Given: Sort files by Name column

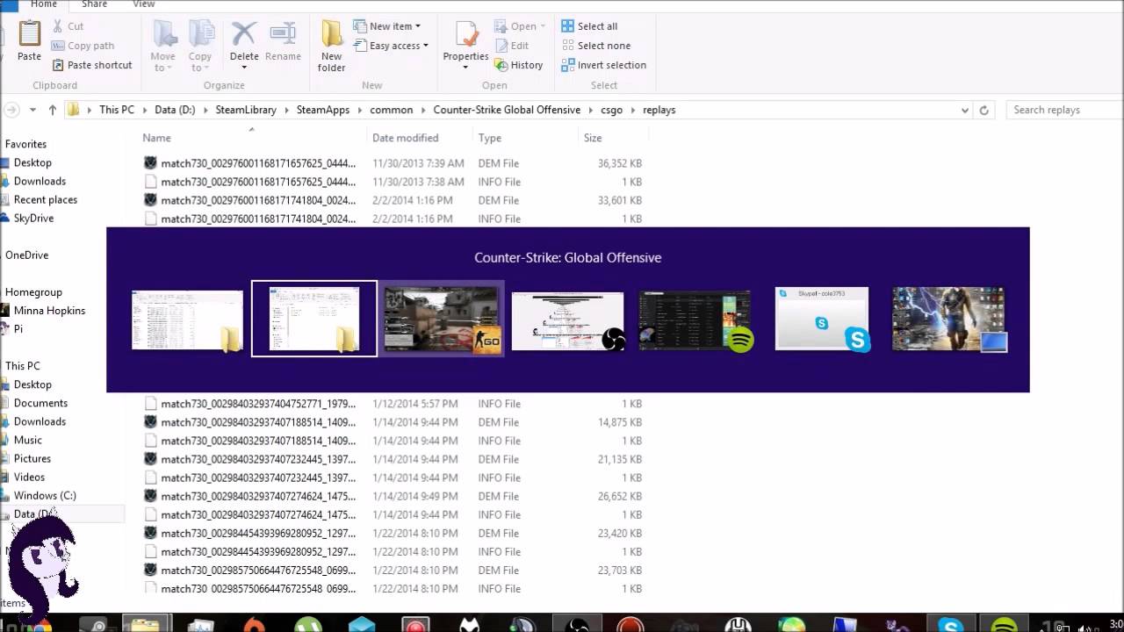Looking at the screenshot, I should 156,138.
